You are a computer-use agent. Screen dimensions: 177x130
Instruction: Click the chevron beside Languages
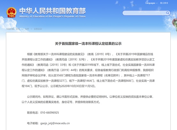[x=157, y=3]
